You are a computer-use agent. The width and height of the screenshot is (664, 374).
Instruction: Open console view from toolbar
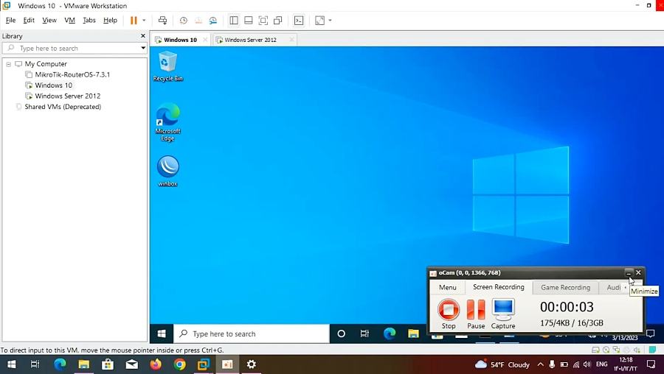coord(299,21)
